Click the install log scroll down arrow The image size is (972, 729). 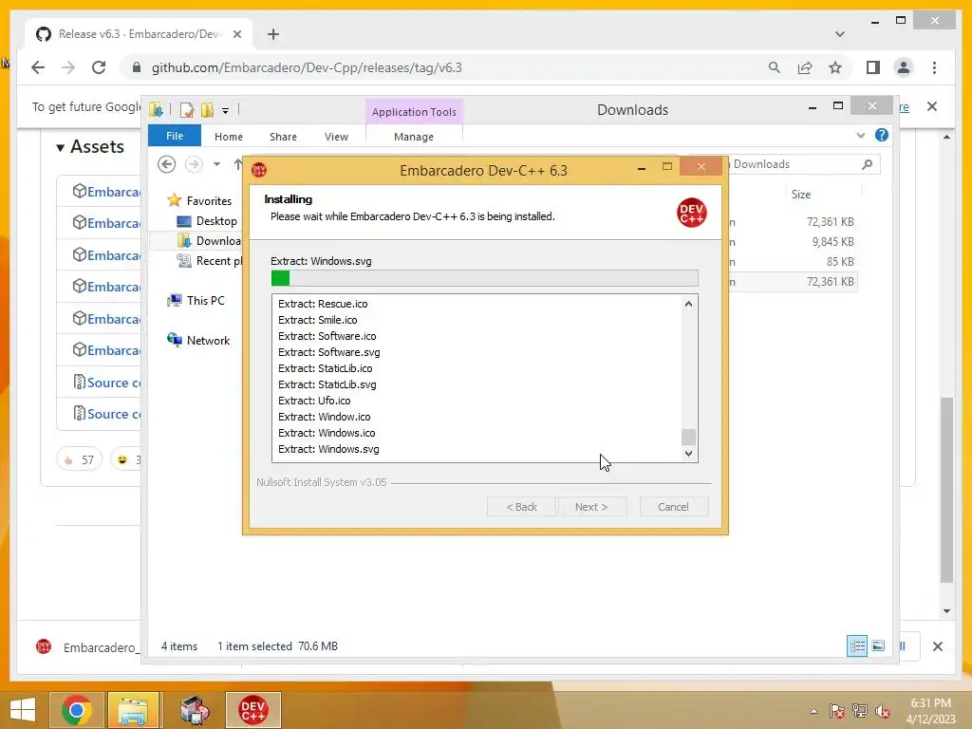[688, 454]
